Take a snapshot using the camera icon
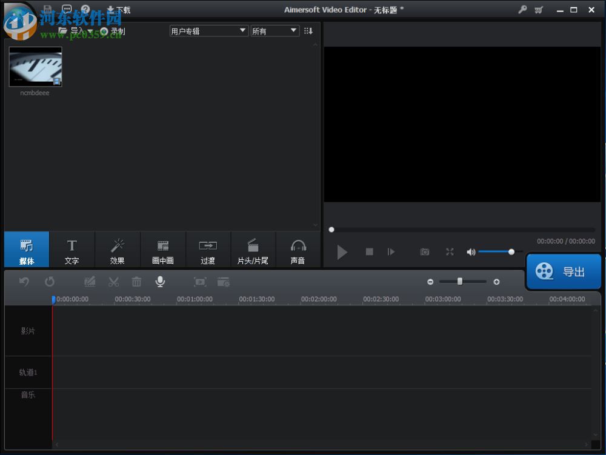 click(x=425, y=252)
